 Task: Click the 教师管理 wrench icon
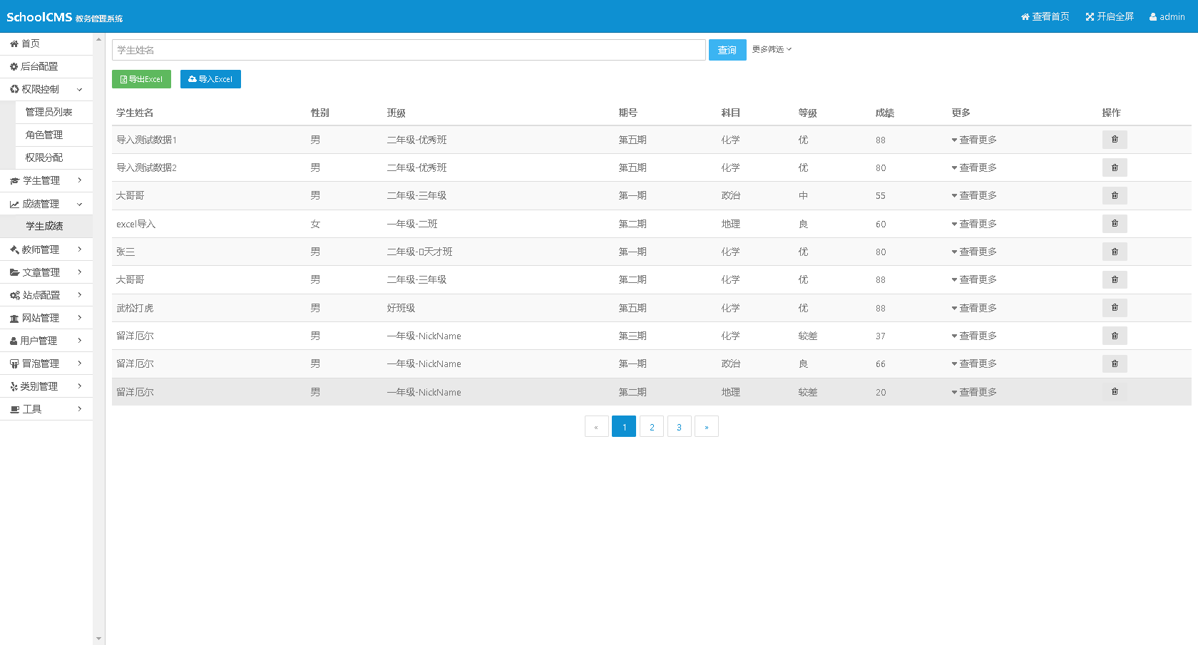click(x=15, y=249)
